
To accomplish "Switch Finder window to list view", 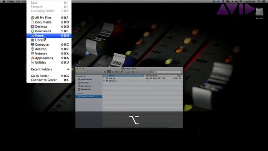I will (109, 72).
